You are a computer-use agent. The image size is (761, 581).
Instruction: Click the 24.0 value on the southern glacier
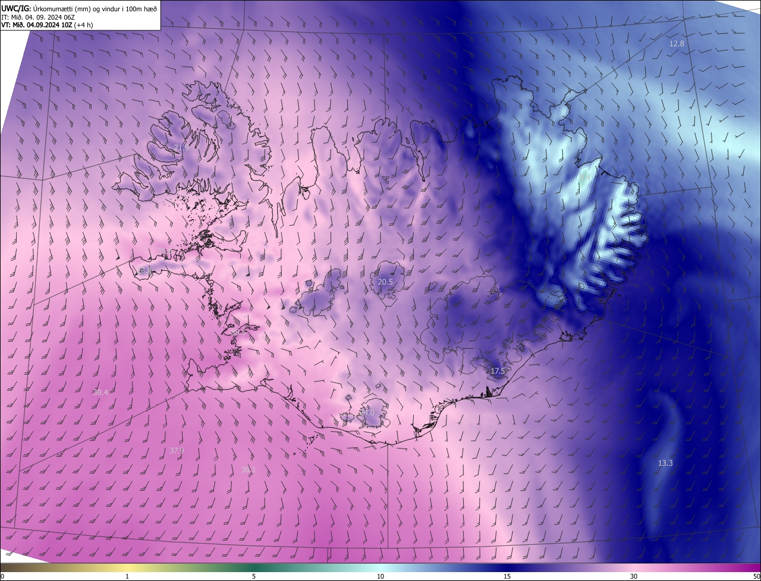pyautogui.click(x=367, y=412)
